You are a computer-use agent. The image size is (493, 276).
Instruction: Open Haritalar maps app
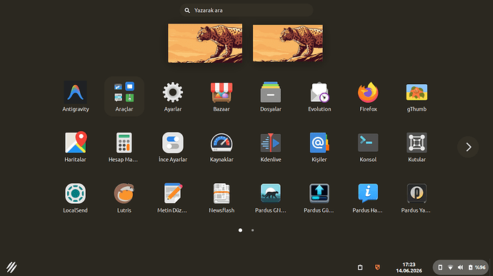click(x=76, y=147)
